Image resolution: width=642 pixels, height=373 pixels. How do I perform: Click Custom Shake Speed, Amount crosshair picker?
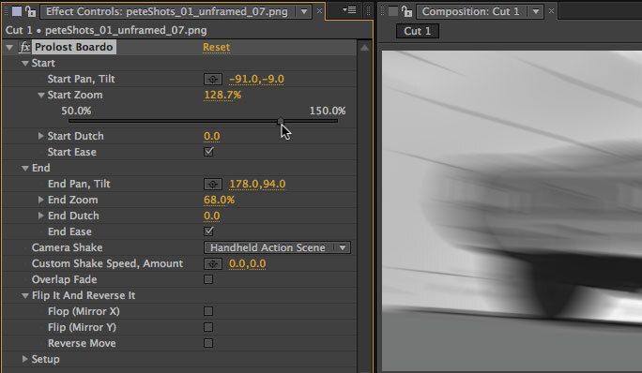213,263
